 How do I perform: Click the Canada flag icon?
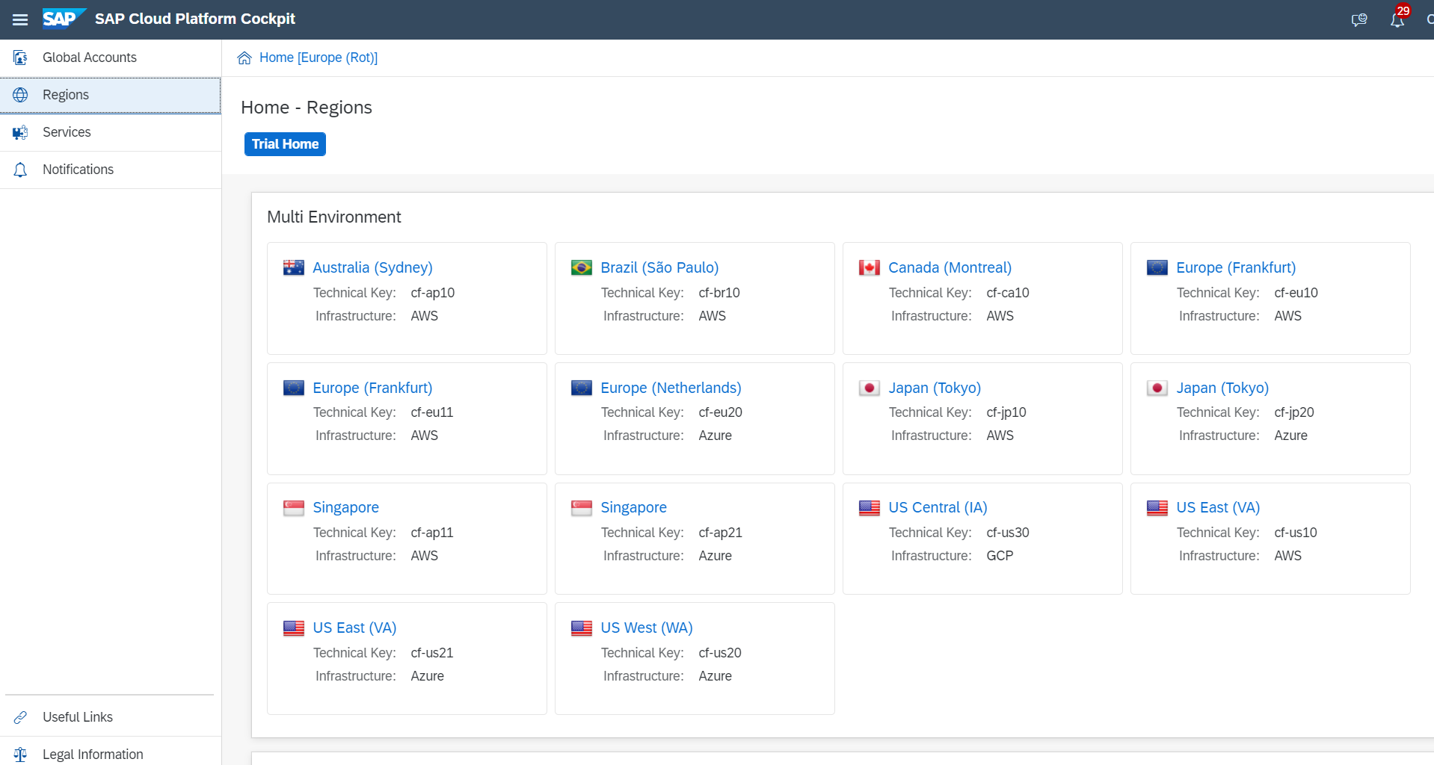870,267
